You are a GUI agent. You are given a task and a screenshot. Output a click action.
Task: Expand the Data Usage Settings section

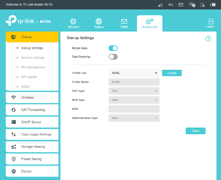coord(32,134)
